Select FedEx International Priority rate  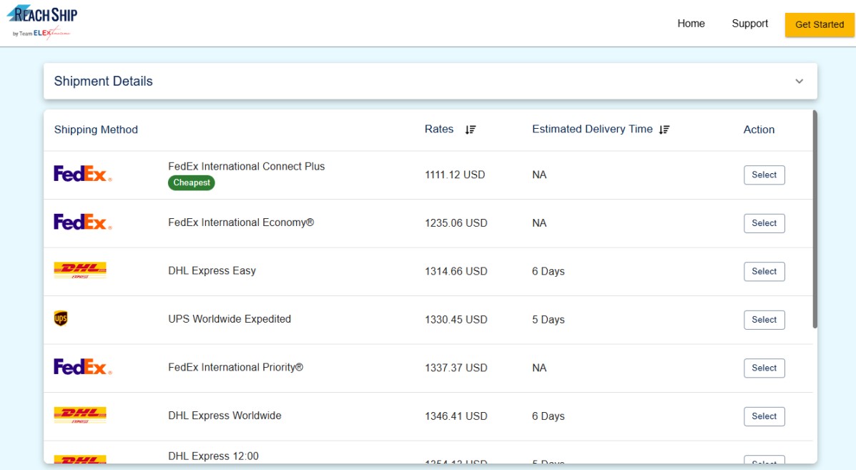[x=764, y=368]
